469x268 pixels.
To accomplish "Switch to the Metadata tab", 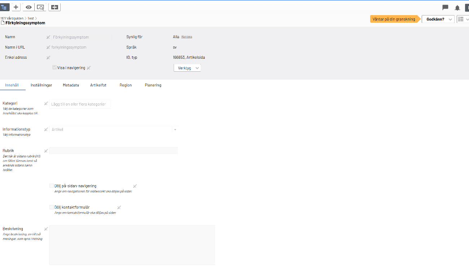I will [71, 85].
